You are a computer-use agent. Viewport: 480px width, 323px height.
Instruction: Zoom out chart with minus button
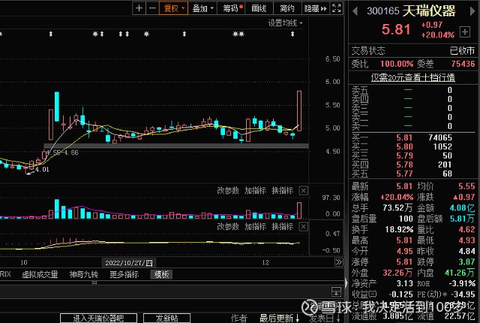(152, 8)
